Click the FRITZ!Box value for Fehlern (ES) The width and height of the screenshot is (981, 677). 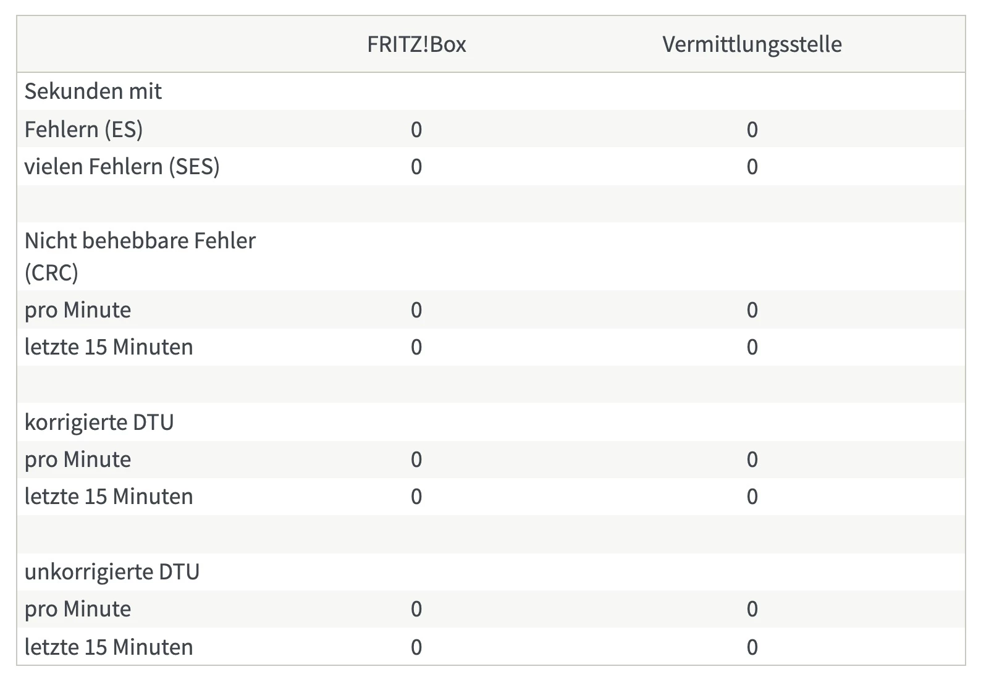click(x=416, y=130)
